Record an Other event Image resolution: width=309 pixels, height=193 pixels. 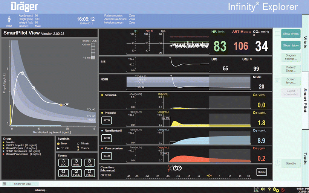point(89,173)
